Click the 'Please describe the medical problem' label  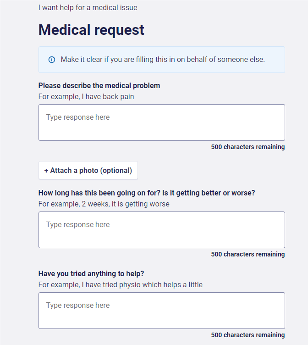tap(99, 86)
